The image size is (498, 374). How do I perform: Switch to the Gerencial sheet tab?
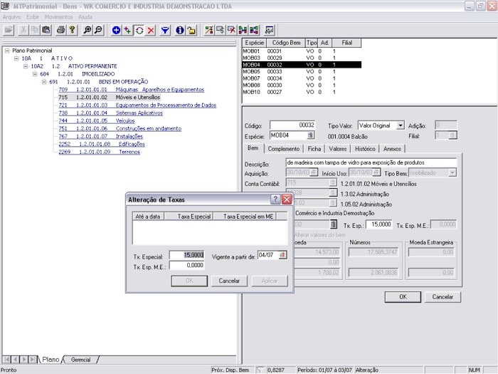point(80,360)
